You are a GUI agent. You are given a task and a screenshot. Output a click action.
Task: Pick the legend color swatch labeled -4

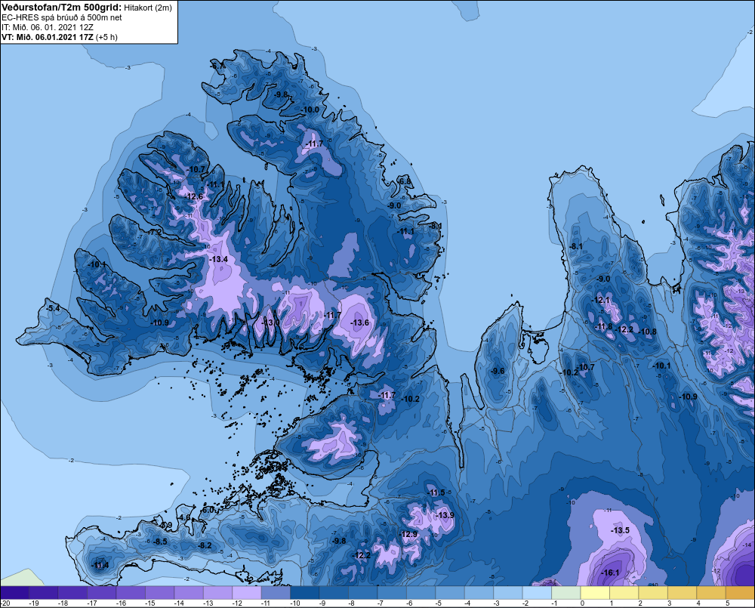(479, 592)
